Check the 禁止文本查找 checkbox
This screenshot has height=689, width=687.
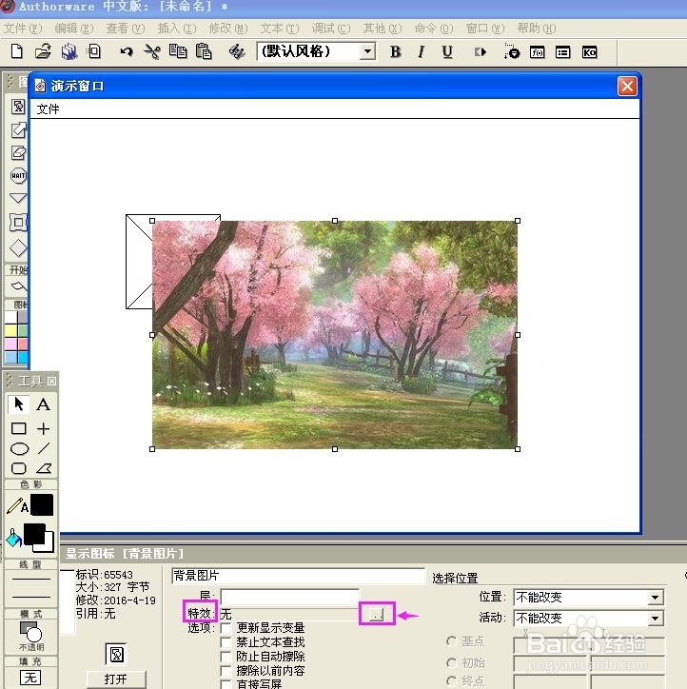(x=226, y=642)
